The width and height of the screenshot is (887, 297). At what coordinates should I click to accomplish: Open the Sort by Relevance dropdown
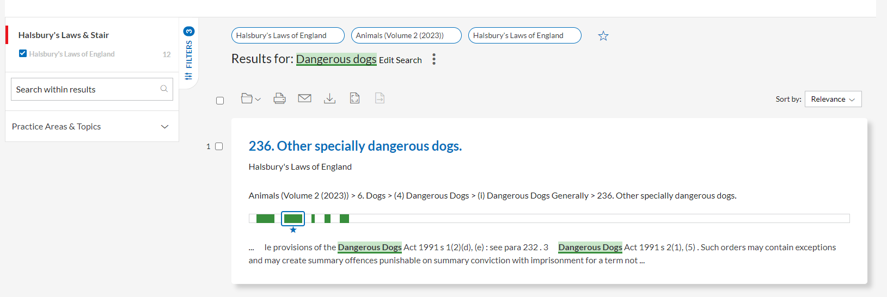pos(833,99)
